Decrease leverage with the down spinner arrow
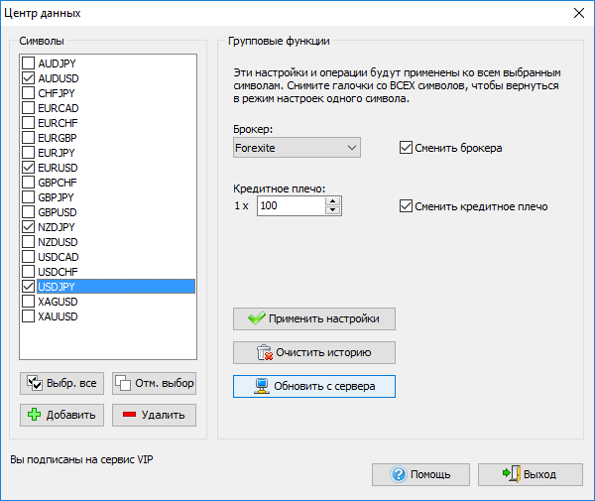 tap(332, 210)
